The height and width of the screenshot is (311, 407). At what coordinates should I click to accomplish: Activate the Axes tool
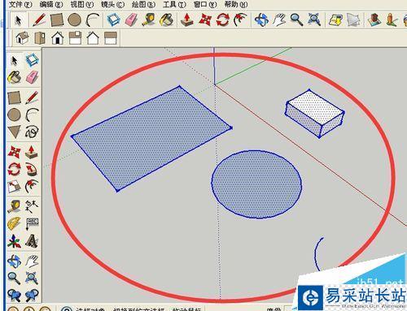click(x=14, y=241)
